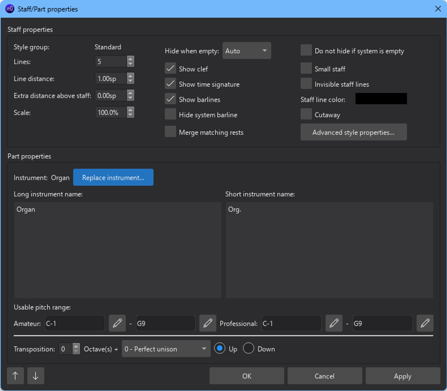
Task: Enable Invisible staff lines
Action: pyautogui.click(x=306, y=84)
